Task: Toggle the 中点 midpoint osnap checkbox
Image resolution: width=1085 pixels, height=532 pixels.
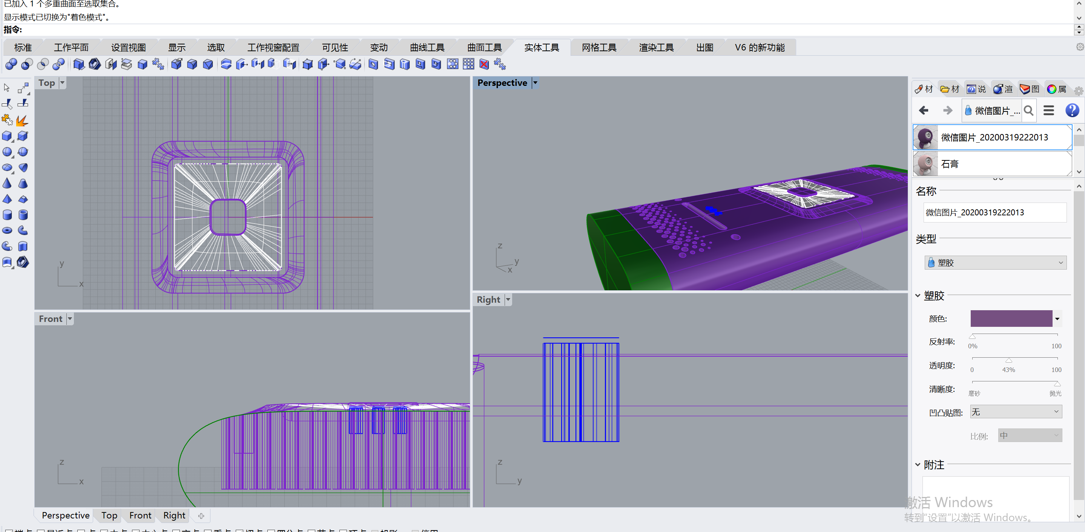Action: tap(104, 530)
